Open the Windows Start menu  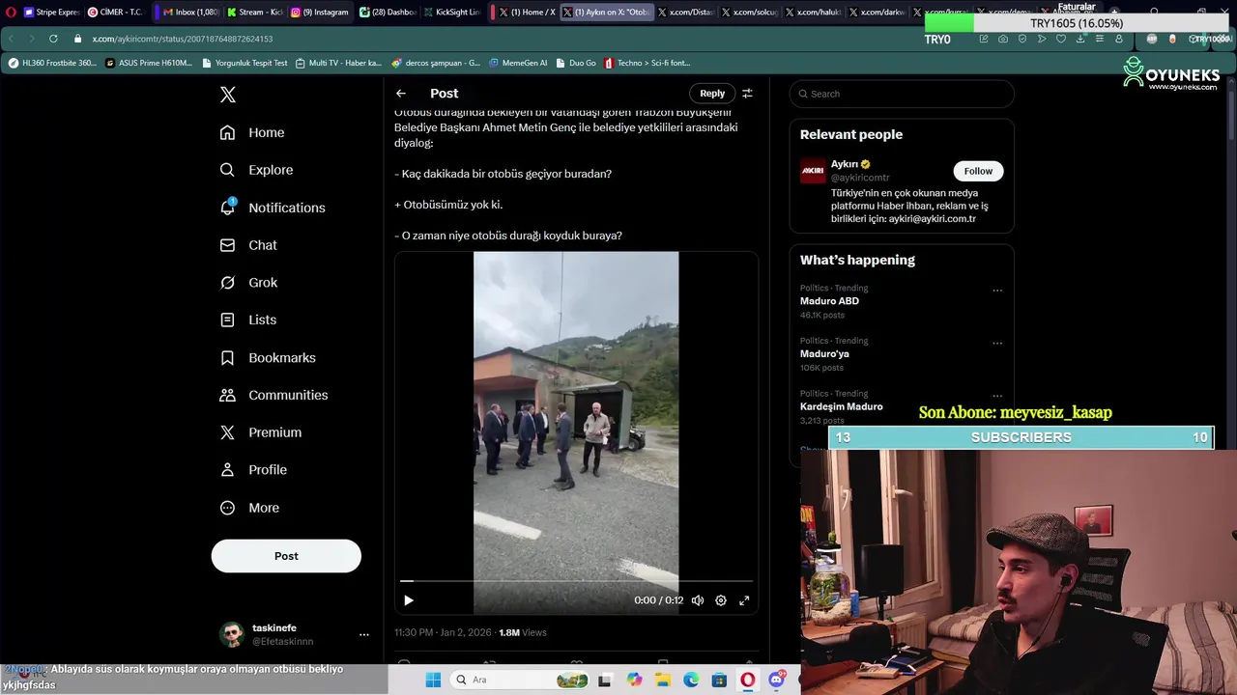tap(433, 680)
